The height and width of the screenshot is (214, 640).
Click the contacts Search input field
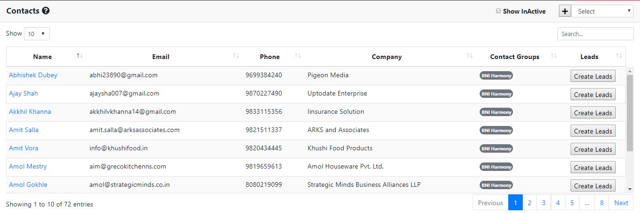(595, 34)
